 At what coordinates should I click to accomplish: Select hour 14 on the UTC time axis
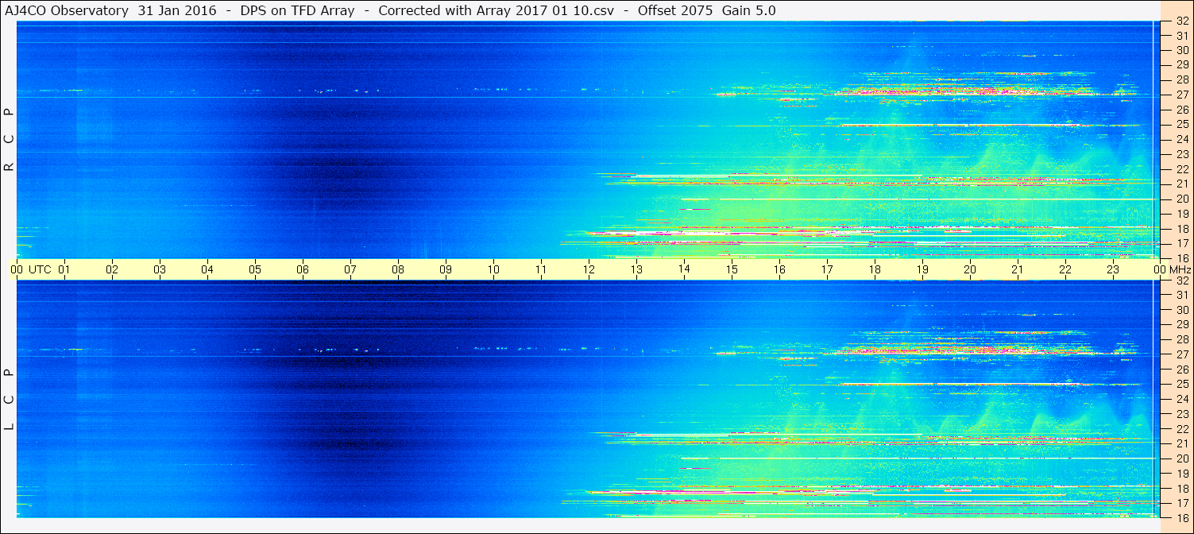point(684,269)
